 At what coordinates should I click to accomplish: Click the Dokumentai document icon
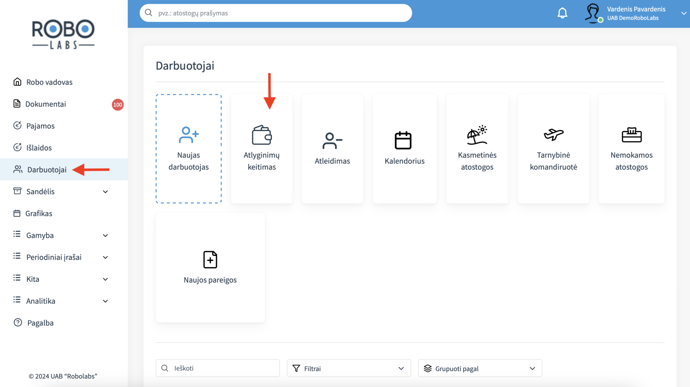point(17,104)
